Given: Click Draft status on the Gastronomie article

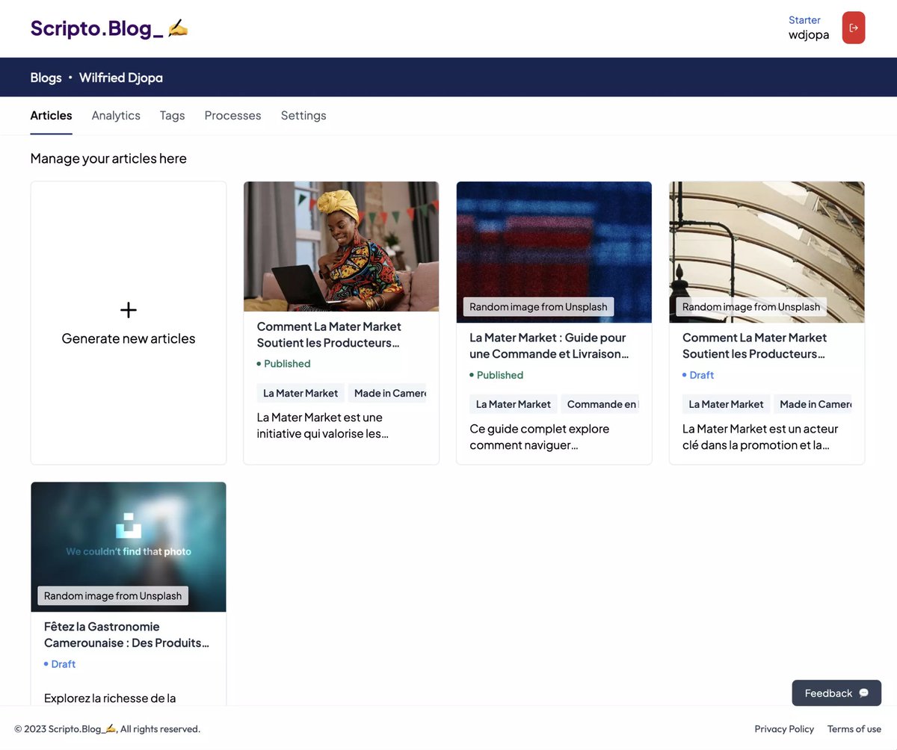Looking at the screenshot, I should tap(60, 664).
